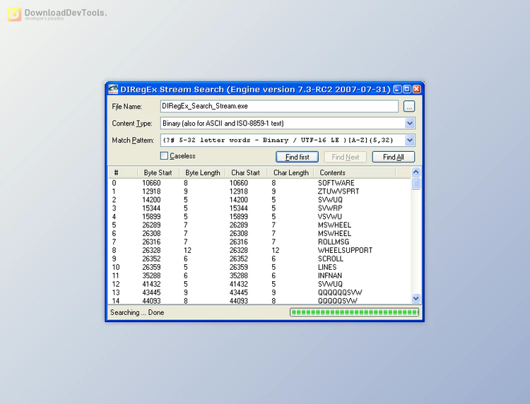This screenshot has width=530, height=404.
Task: Select the ZTUWVSPRT result row
Action: (259, 191)
